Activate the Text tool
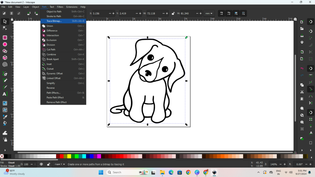This screenshot has width=315, height=177. 5,94
